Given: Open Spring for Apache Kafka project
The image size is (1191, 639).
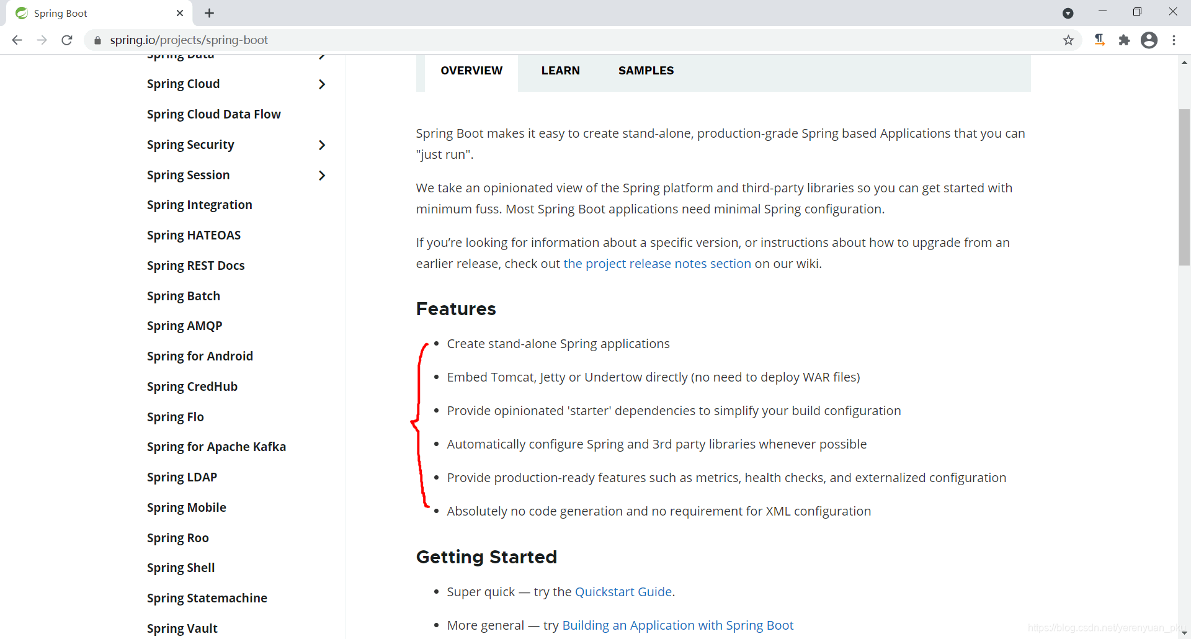Looking at the screenshot, I should point(216,447).
